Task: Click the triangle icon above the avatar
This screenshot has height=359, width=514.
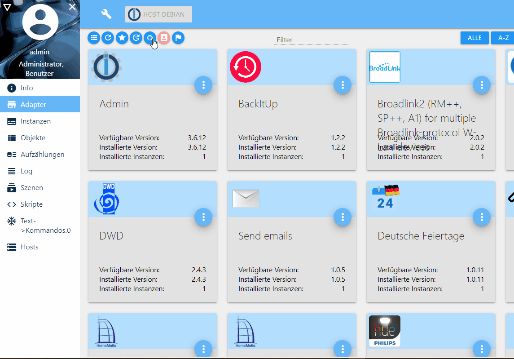Action: tap(7, 7)
